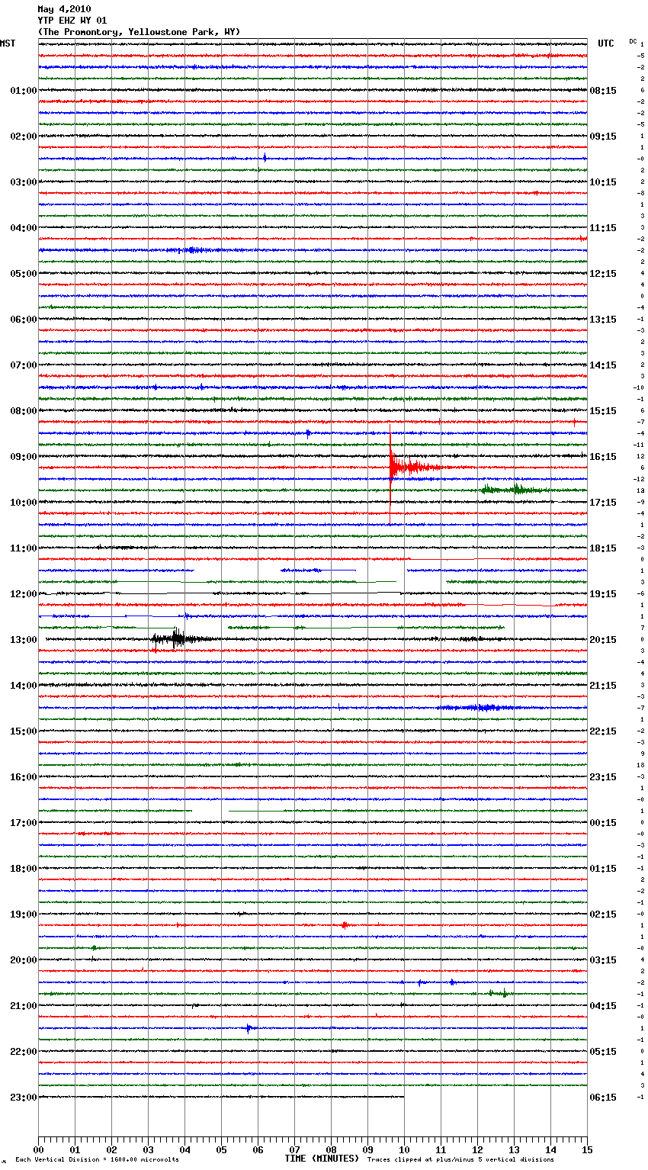
Task: Choose the 09:00 MST time label
Action: tap(24, 457)
